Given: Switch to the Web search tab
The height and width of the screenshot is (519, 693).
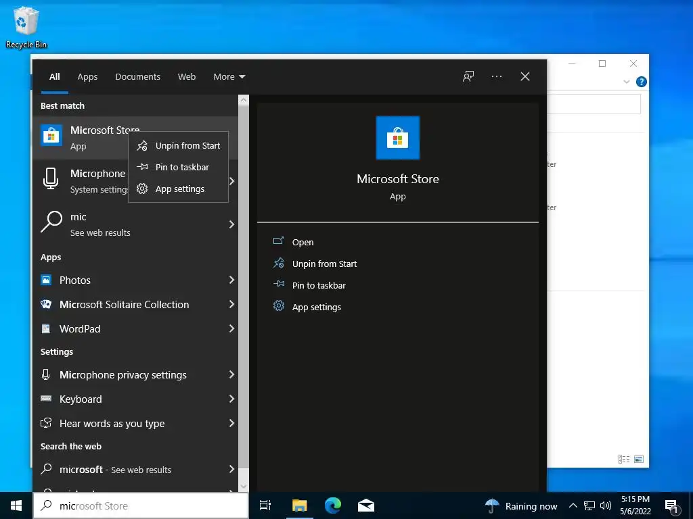Looking at the screenshot, I should pyautogui.click(x=187, y=77).
